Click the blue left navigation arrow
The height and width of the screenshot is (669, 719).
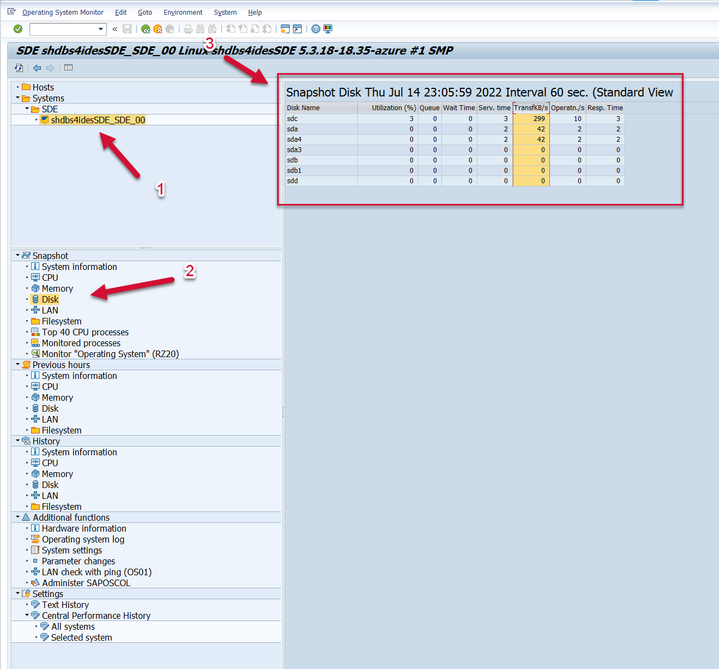pyautogui.click(x=37, y=68)
